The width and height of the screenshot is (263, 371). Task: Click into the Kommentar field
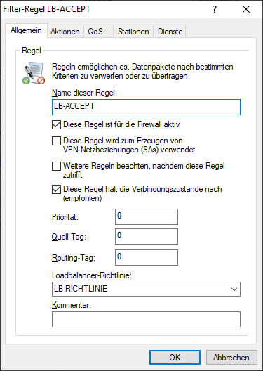click(146, 320)
